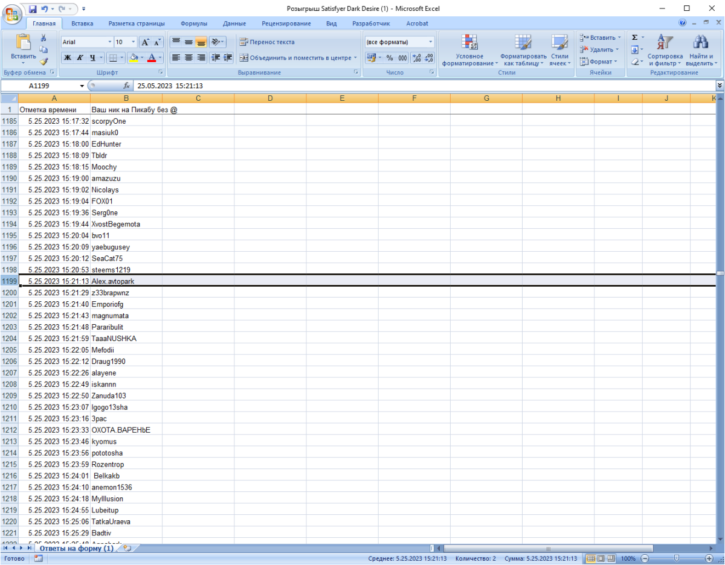
Task: Toggle the Wrap Text option (Перенос текста)
Action: pyautogui.click(x=267, y=42)
